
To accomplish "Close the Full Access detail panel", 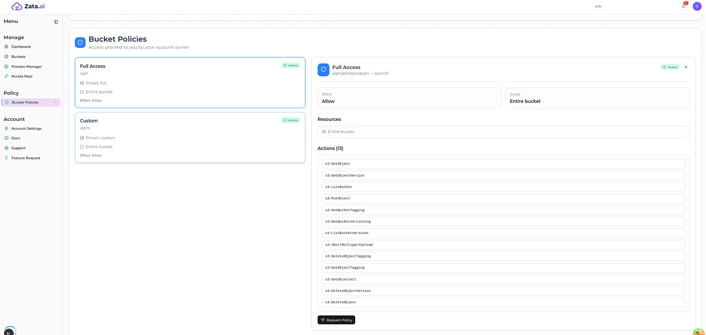I will (x=686, y=67).
